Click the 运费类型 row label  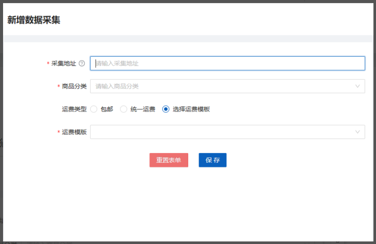(74, 109)
